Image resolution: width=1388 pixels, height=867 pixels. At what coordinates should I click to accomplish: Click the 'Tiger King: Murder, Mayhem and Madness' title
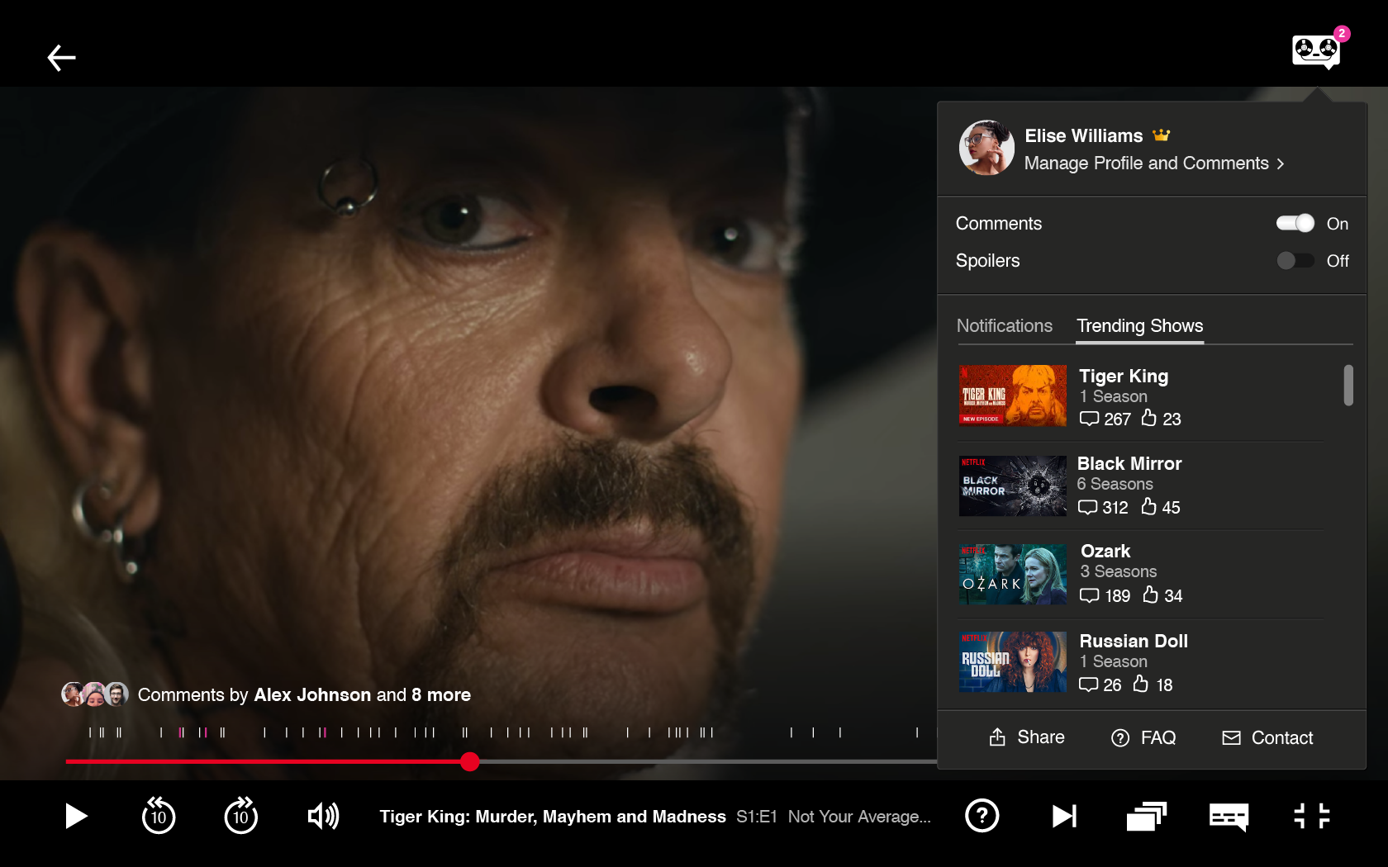(553, 817)
